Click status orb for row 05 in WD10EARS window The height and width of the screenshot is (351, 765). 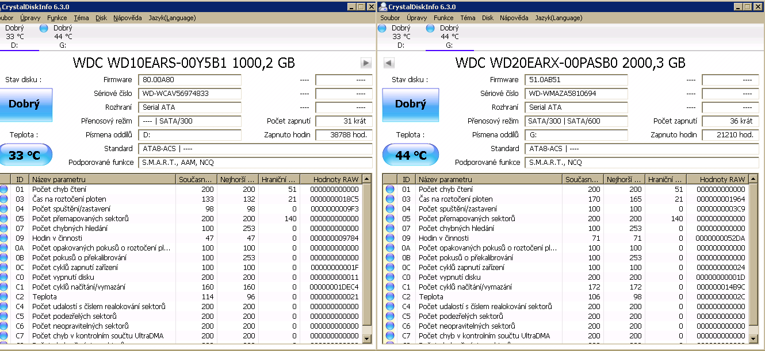pos(3,218)
